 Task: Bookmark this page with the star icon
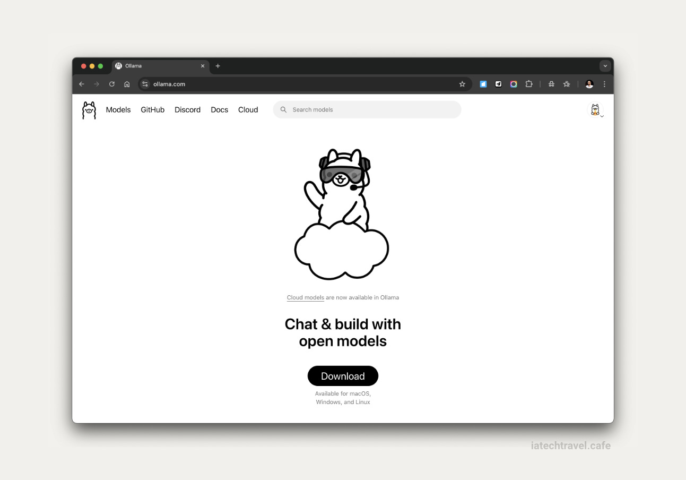pos(462,84)
